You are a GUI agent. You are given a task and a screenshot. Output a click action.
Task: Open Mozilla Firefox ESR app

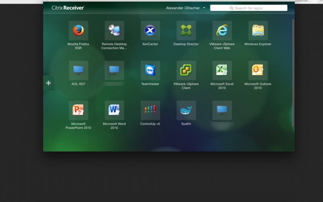point(78,31)
